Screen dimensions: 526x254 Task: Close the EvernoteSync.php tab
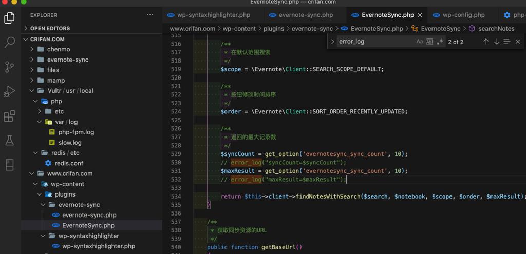[x=419, y=15]
